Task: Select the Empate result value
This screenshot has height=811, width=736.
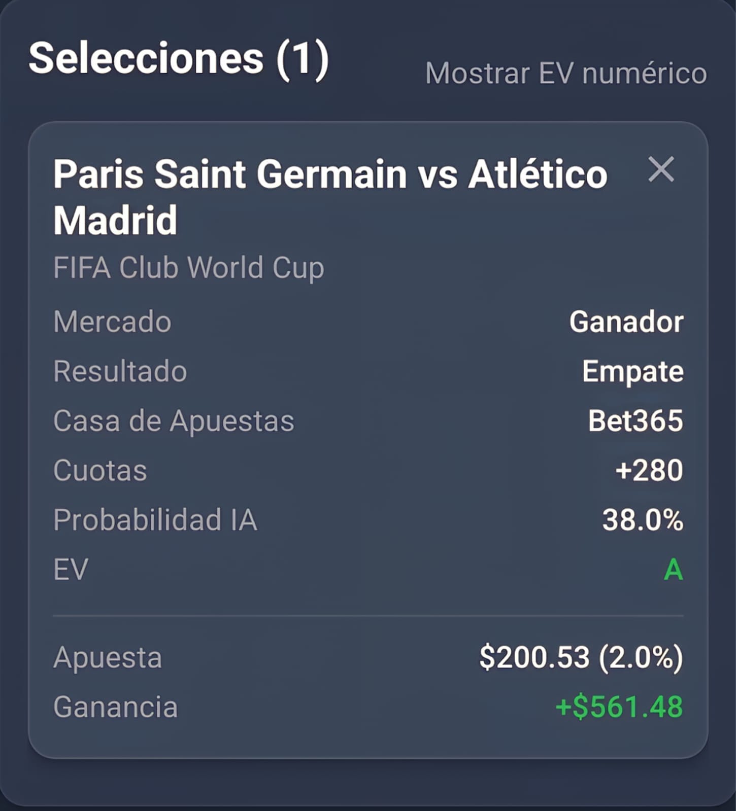Action: click(x=632, y=372)
